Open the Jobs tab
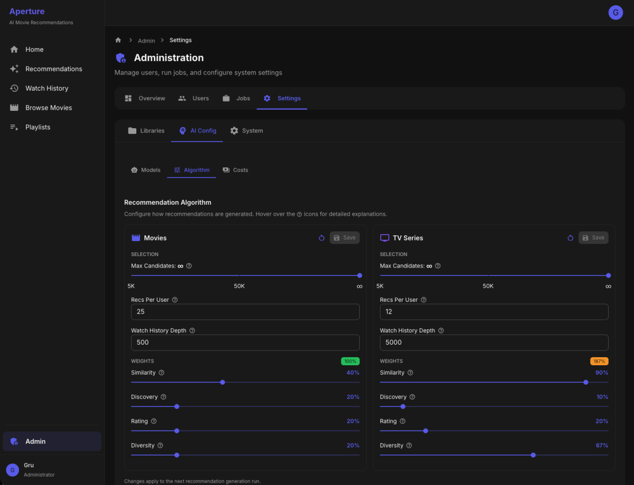 click(237, 98)
